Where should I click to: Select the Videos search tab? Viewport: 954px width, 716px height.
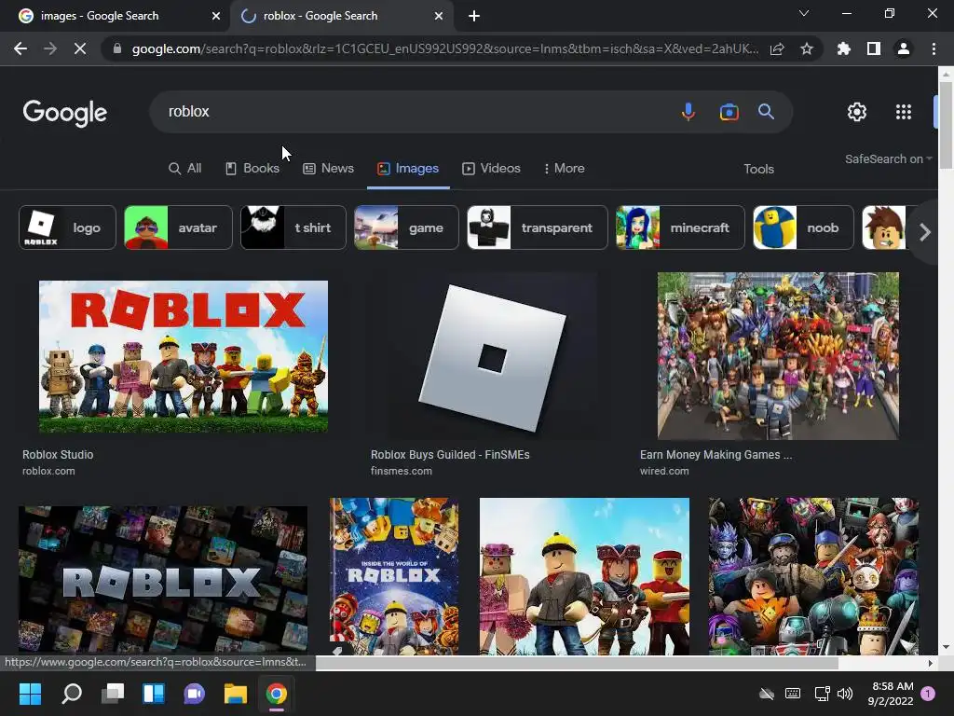click(x=492, y=169)
